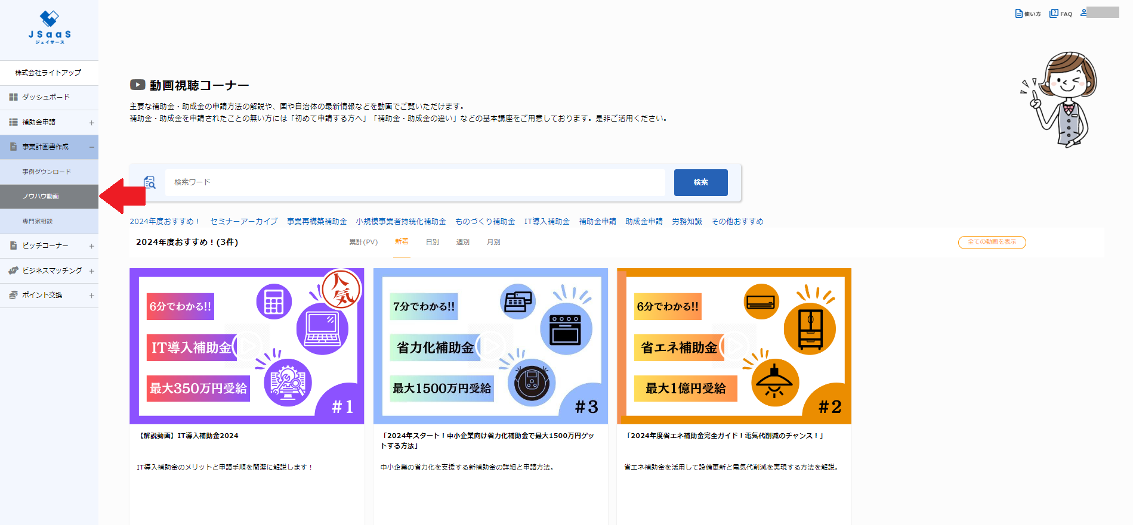This screenshot has height=525, width=1133.
Task: Click the 事業計画書作成 document icon
Action: point(13,147)
